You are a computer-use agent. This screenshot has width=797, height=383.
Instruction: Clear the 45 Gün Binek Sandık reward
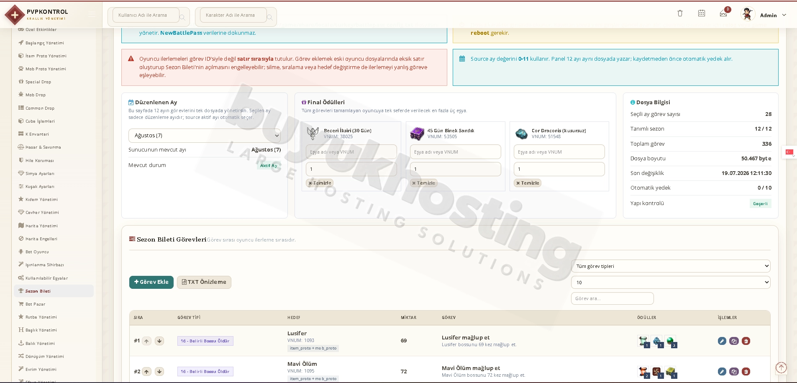424,183
